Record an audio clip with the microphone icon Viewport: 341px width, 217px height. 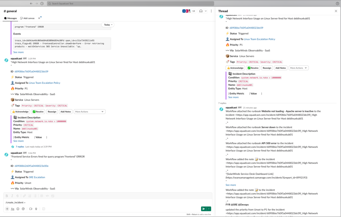[x=36, y=209]
